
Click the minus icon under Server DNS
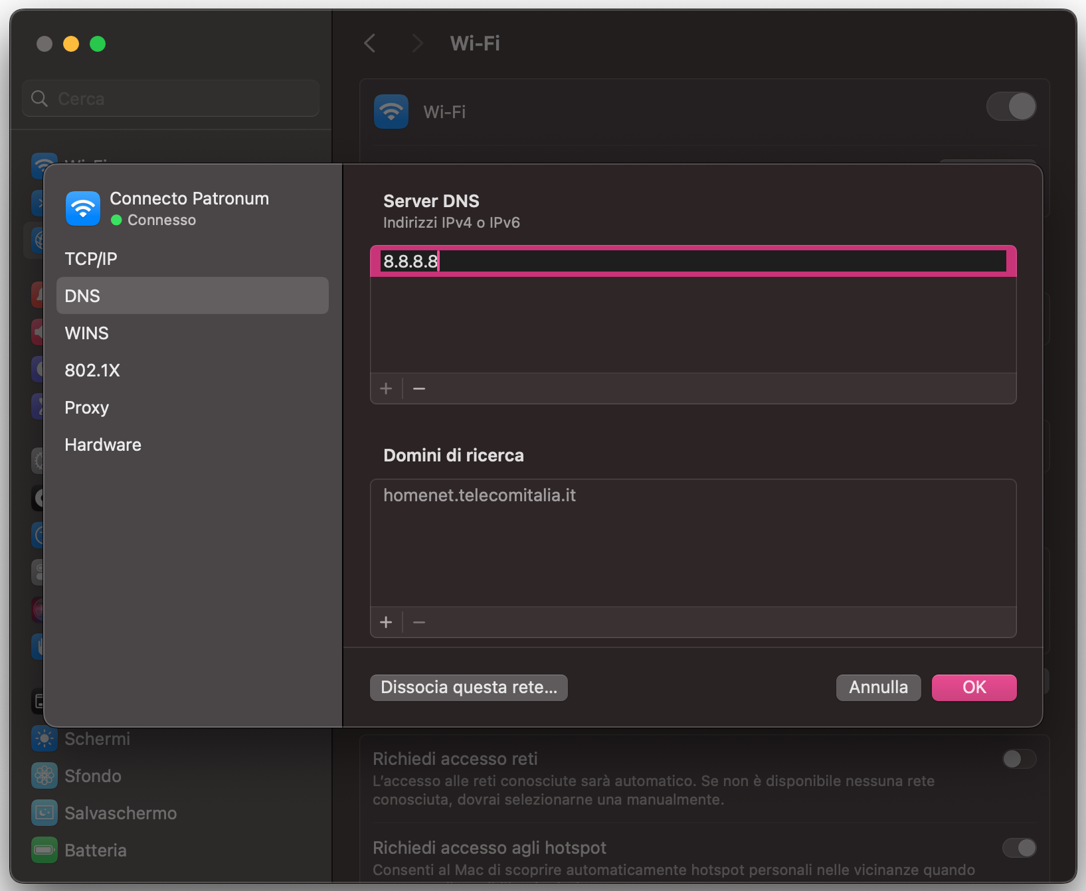tap(418, 388)
